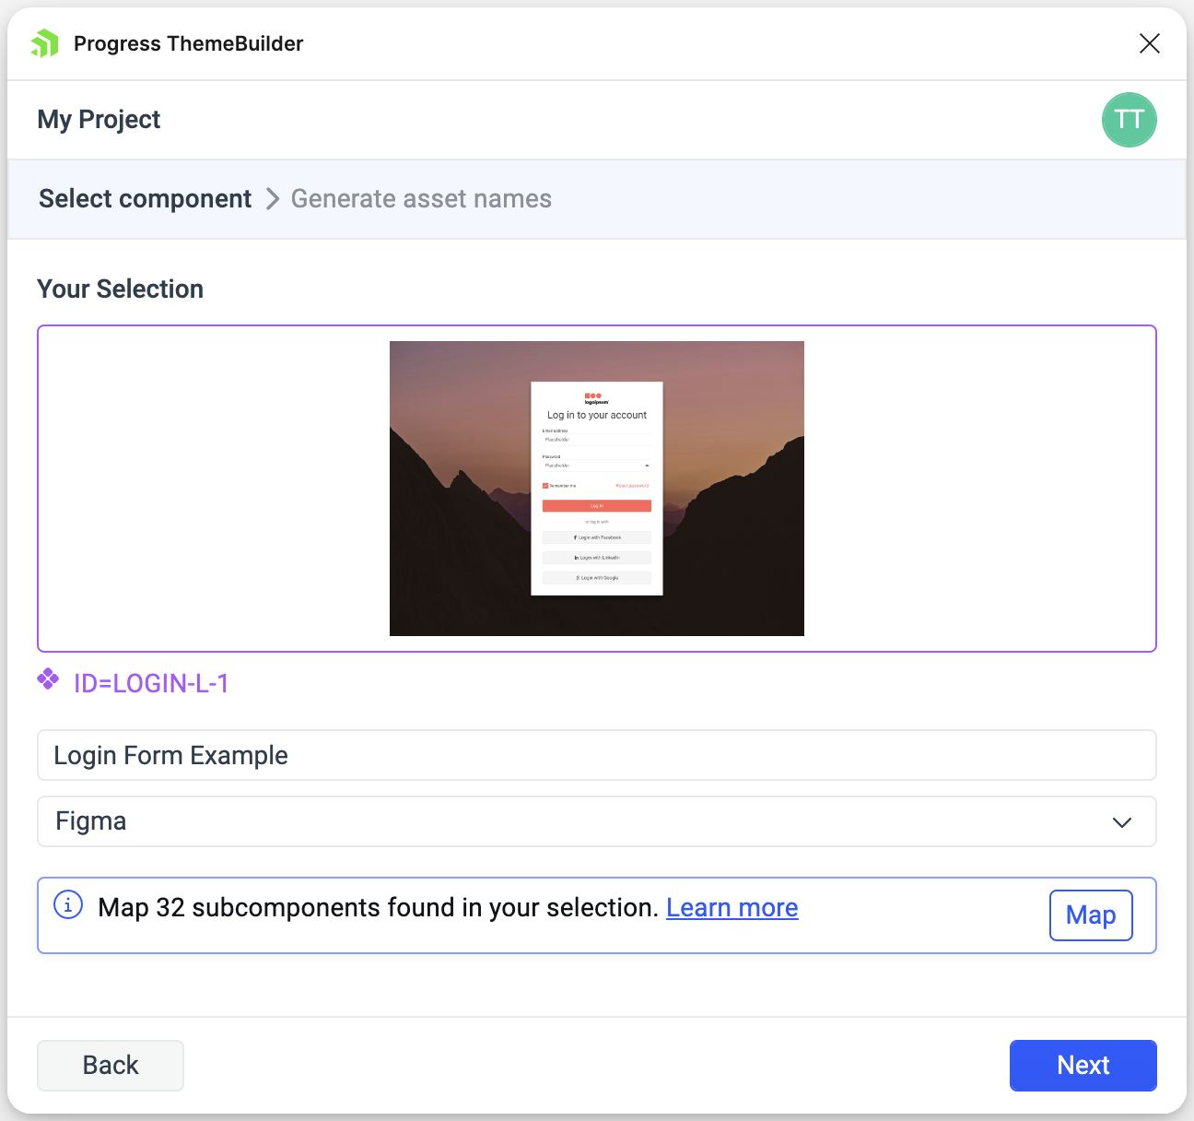Click the Progress ThemeBuilder logo icon

44,43
